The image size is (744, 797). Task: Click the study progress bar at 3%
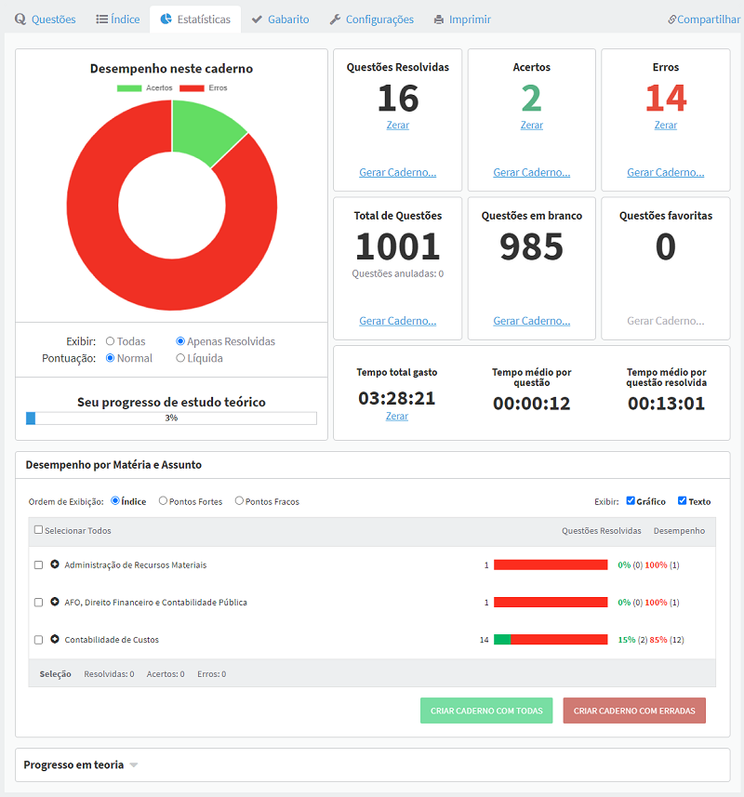click(x=171, y=418)
